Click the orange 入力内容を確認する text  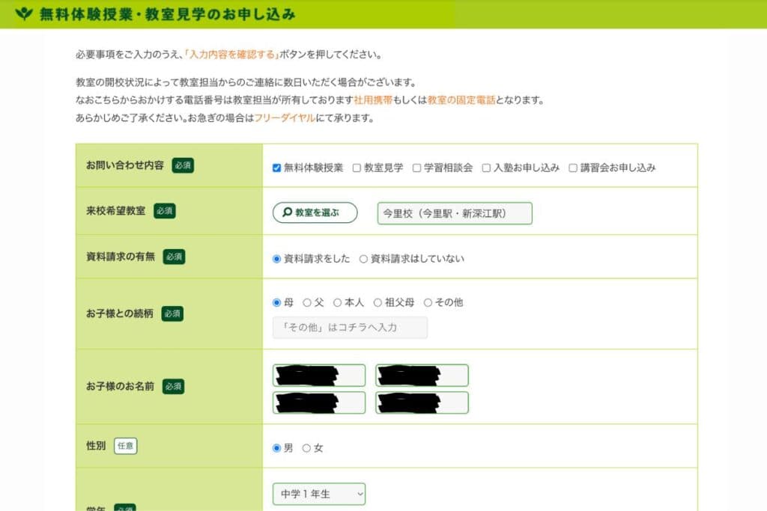click(232, 54)
